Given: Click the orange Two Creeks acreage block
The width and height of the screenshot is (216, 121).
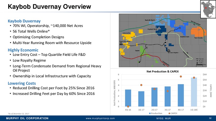Looking at the screenshot, I should click(198, 31).
